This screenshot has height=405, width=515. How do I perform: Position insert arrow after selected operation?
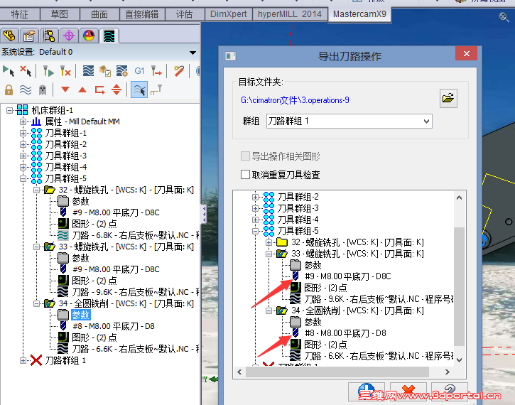click(99, 90)
